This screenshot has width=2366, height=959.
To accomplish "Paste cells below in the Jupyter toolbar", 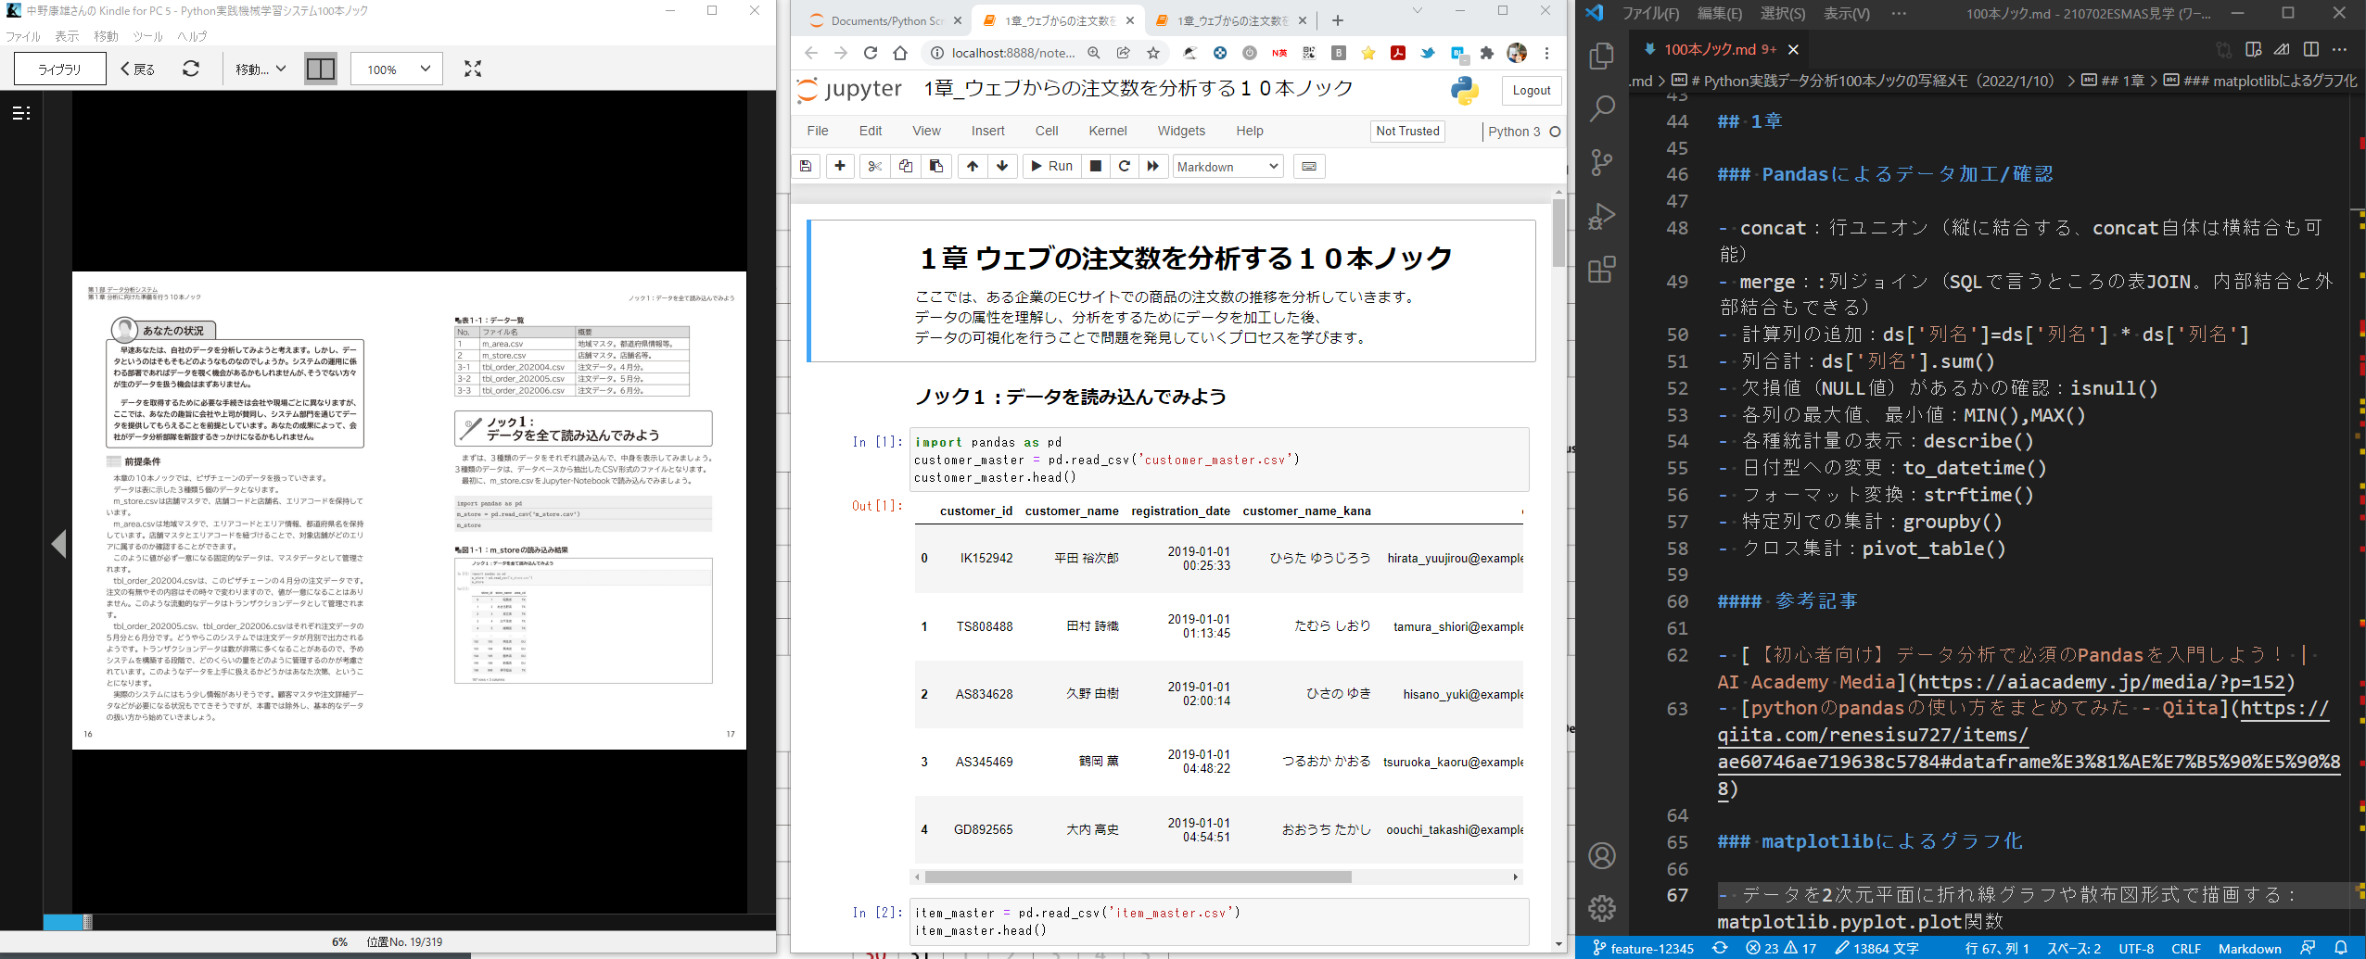I will pos(936,167).
